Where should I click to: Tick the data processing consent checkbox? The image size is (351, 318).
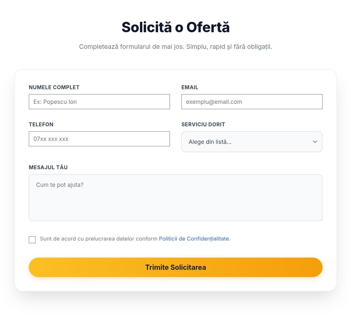tap(32, 240)
